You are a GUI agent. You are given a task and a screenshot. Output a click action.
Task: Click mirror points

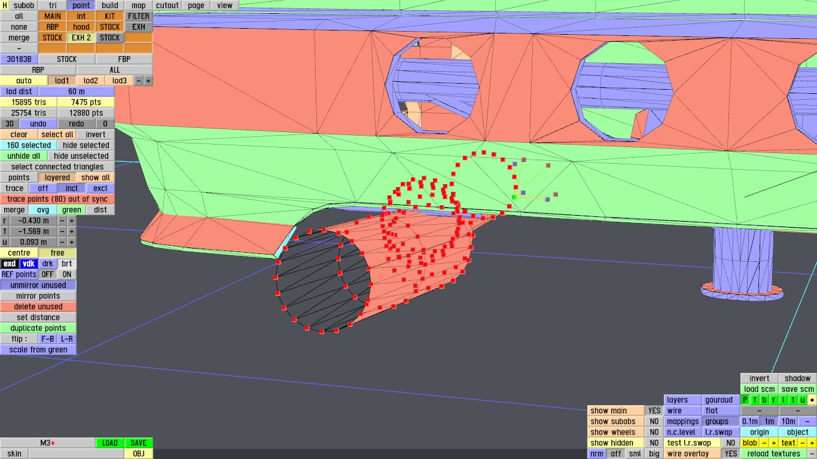point(38,296)
